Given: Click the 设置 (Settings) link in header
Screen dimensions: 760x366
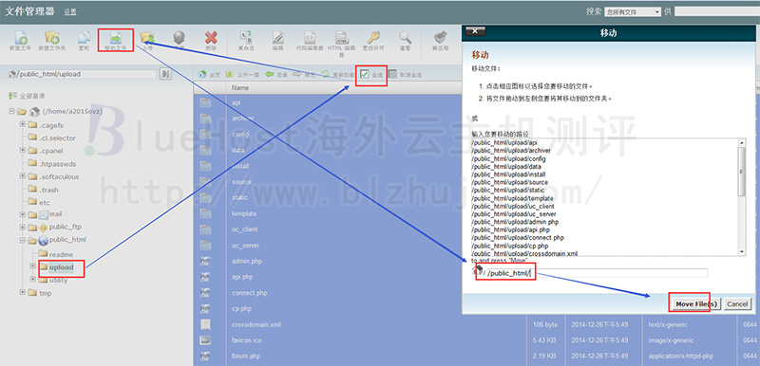Looking at the screenshot, I should pos(70,12).
